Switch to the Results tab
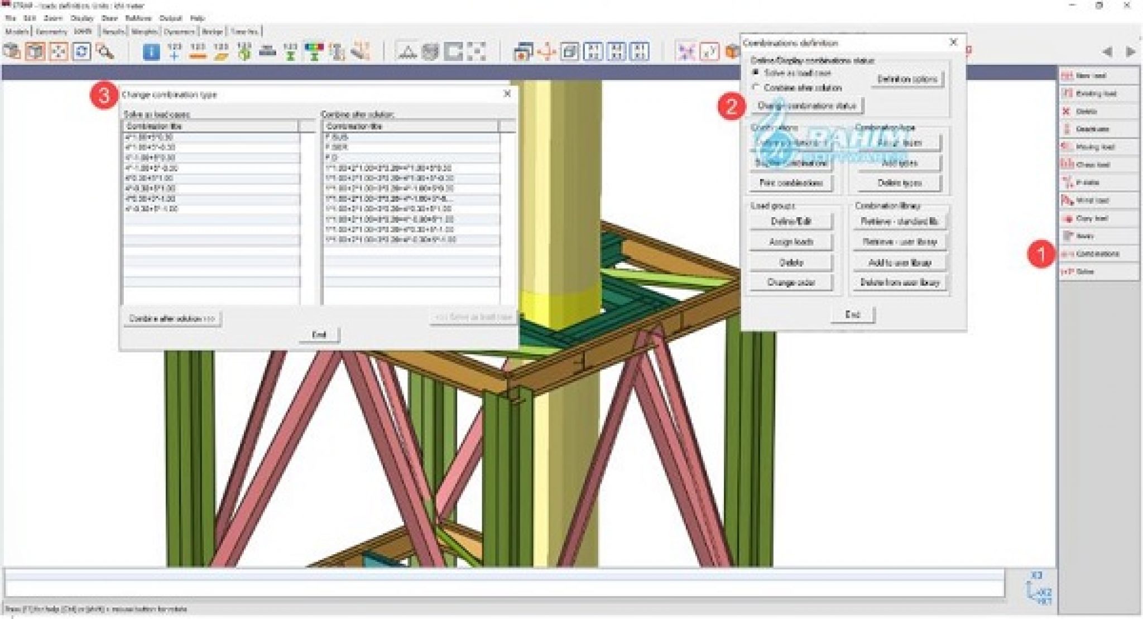Image resolution: width=1143 pixels, height=619 pixels. click(x=115, y=32)
